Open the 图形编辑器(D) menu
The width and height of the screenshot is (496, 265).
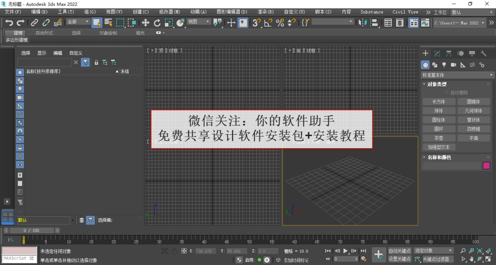tap(232, 12)
